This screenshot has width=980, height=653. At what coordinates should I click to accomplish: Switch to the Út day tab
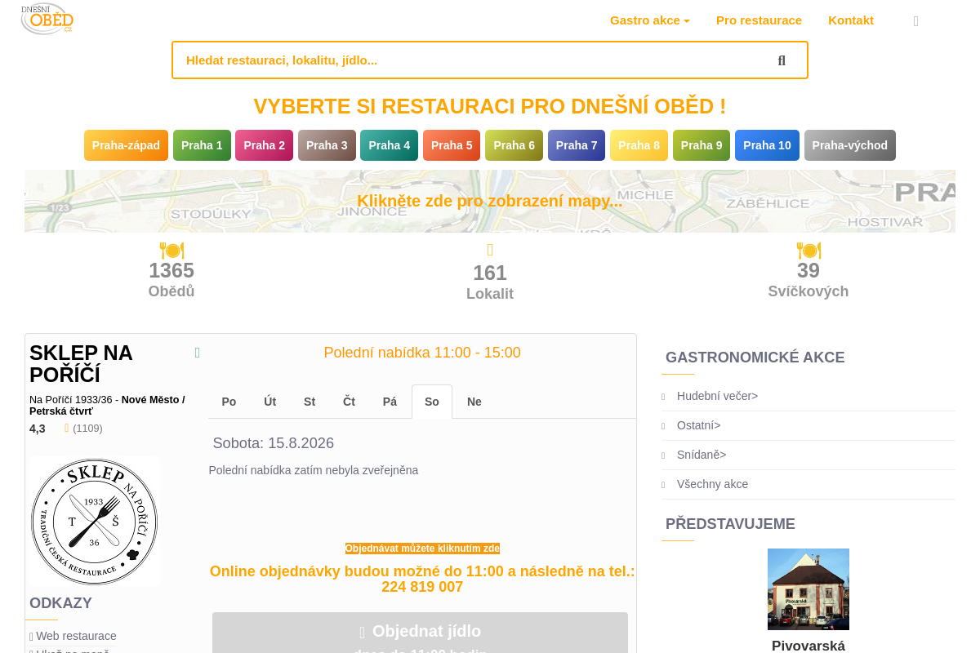click(270, 402)
